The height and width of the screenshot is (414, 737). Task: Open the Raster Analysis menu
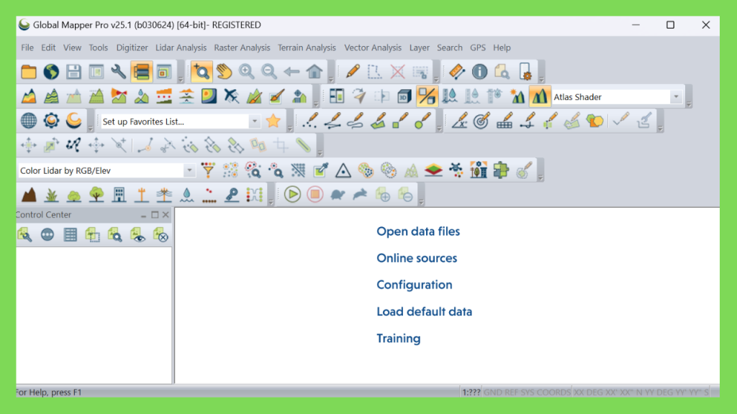tap(242, 47)
